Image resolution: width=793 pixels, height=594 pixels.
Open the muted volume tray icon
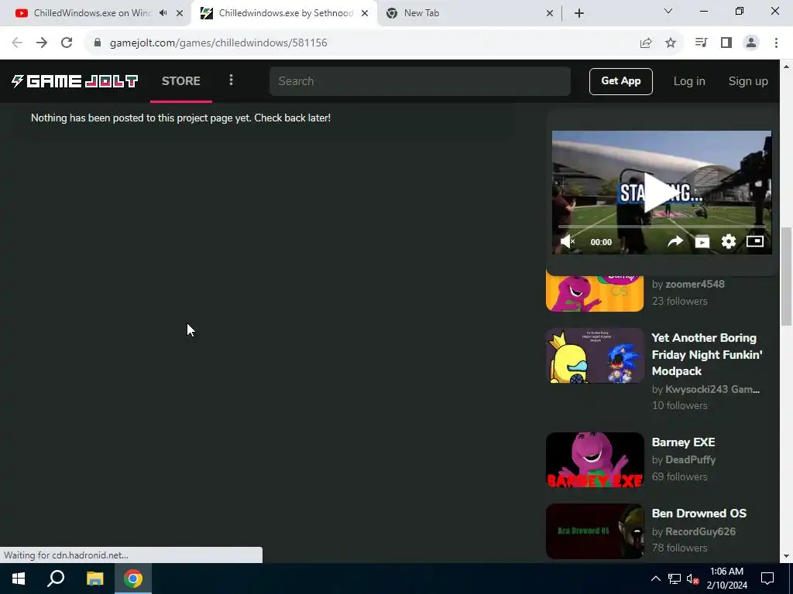(693, 579)
